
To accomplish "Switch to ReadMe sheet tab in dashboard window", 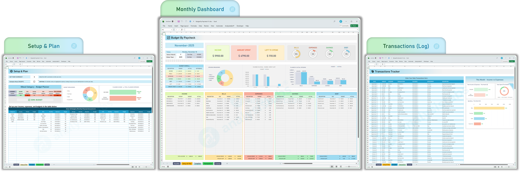I will point(177,164).
